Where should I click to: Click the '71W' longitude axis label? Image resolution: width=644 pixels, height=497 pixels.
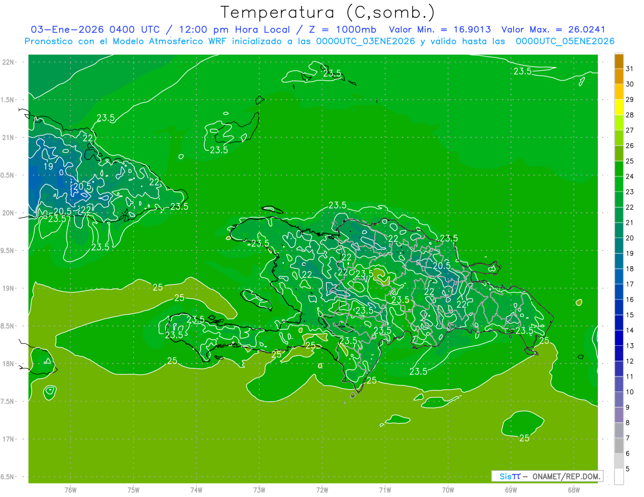385,489
